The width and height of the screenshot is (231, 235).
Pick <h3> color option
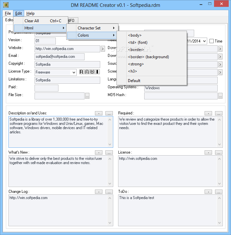tap(152, 71)
